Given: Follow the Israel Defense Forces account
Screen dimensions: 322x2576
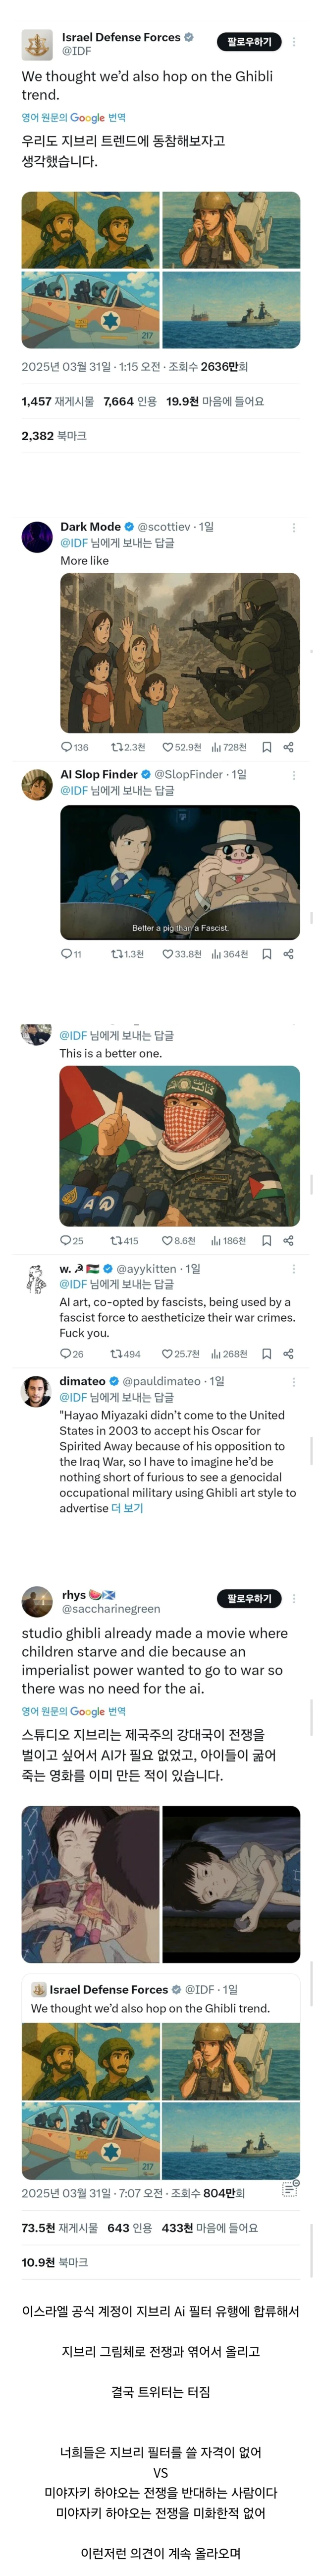Looking at the screenshot, I should click(248, 42).
